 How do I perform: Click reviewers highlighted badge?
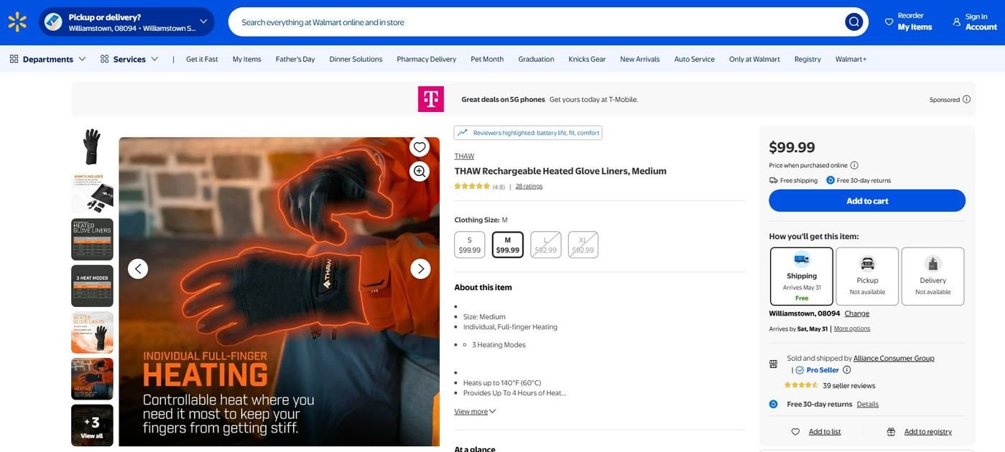[528, 133]
